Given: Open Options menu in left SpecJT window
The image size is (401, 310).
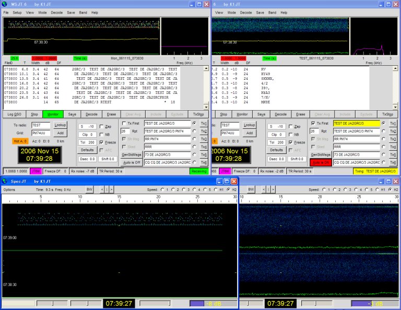Looking at the screenshot, I should [9, 189].
